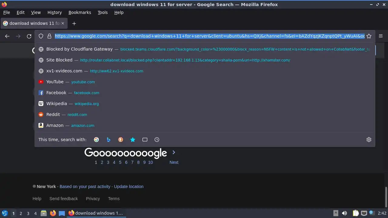Select the Amazon suggestion
The width and height of the screenshot is (388, 218).
click(205, 125)
